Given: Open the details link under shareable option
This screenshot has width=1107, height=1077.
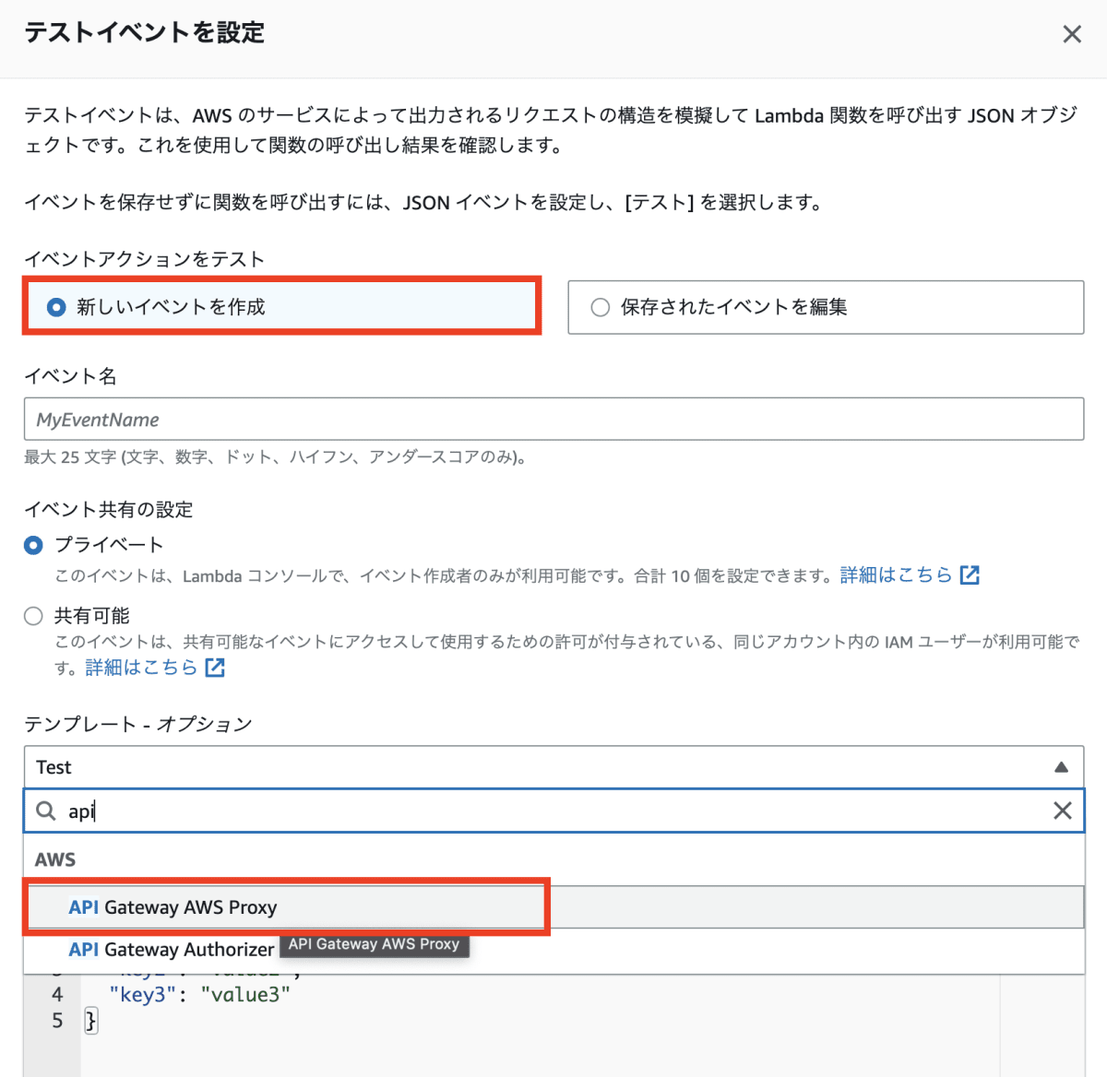Looking at the screenshot, I should tap(141, 668).
